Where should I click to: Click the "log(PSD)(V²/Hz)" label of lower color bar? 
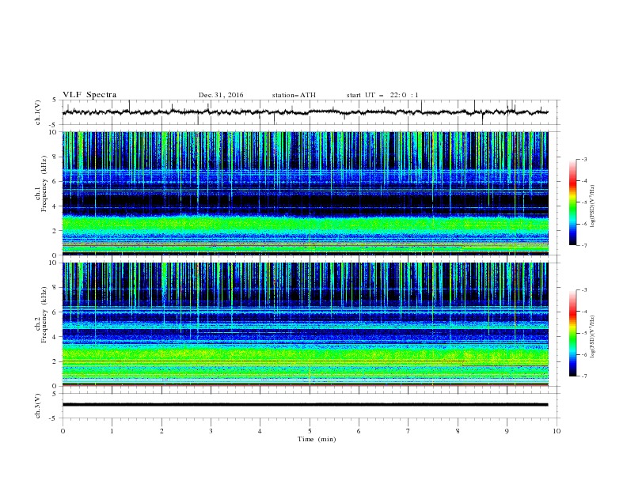(x=593, y=337)
